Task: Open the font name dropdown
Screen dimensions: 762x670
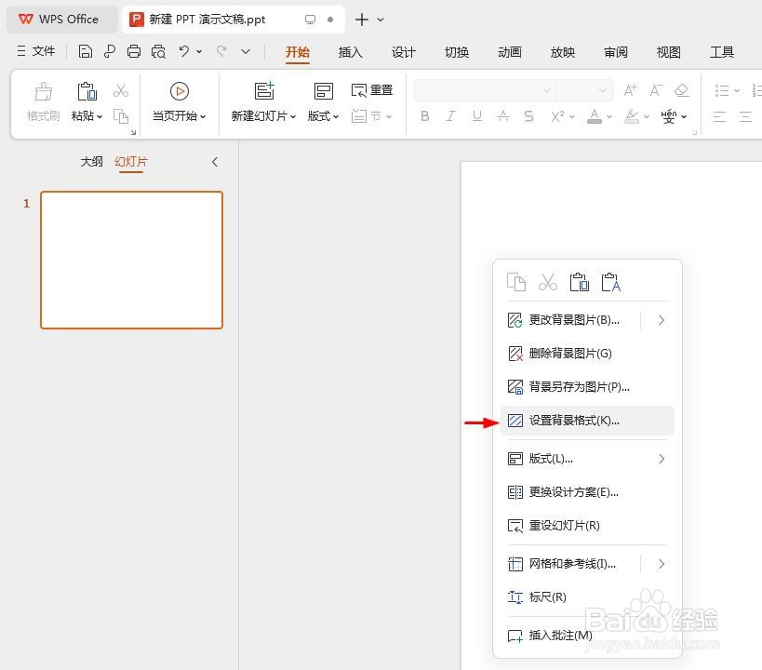Action: point(547,90)
